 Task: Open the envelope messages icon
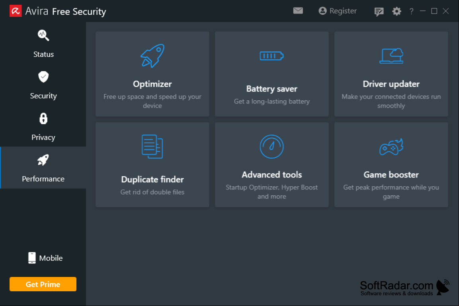pyautogui.click(x=298, y=11)
